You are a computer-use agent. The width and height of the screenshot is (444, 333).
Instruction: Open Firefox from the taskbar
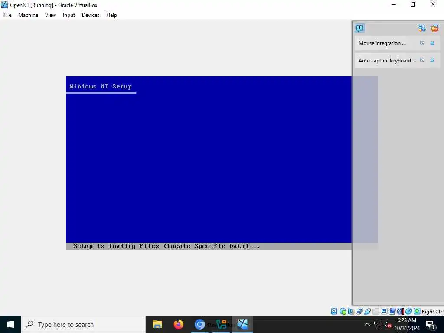[x=178, y=324]
